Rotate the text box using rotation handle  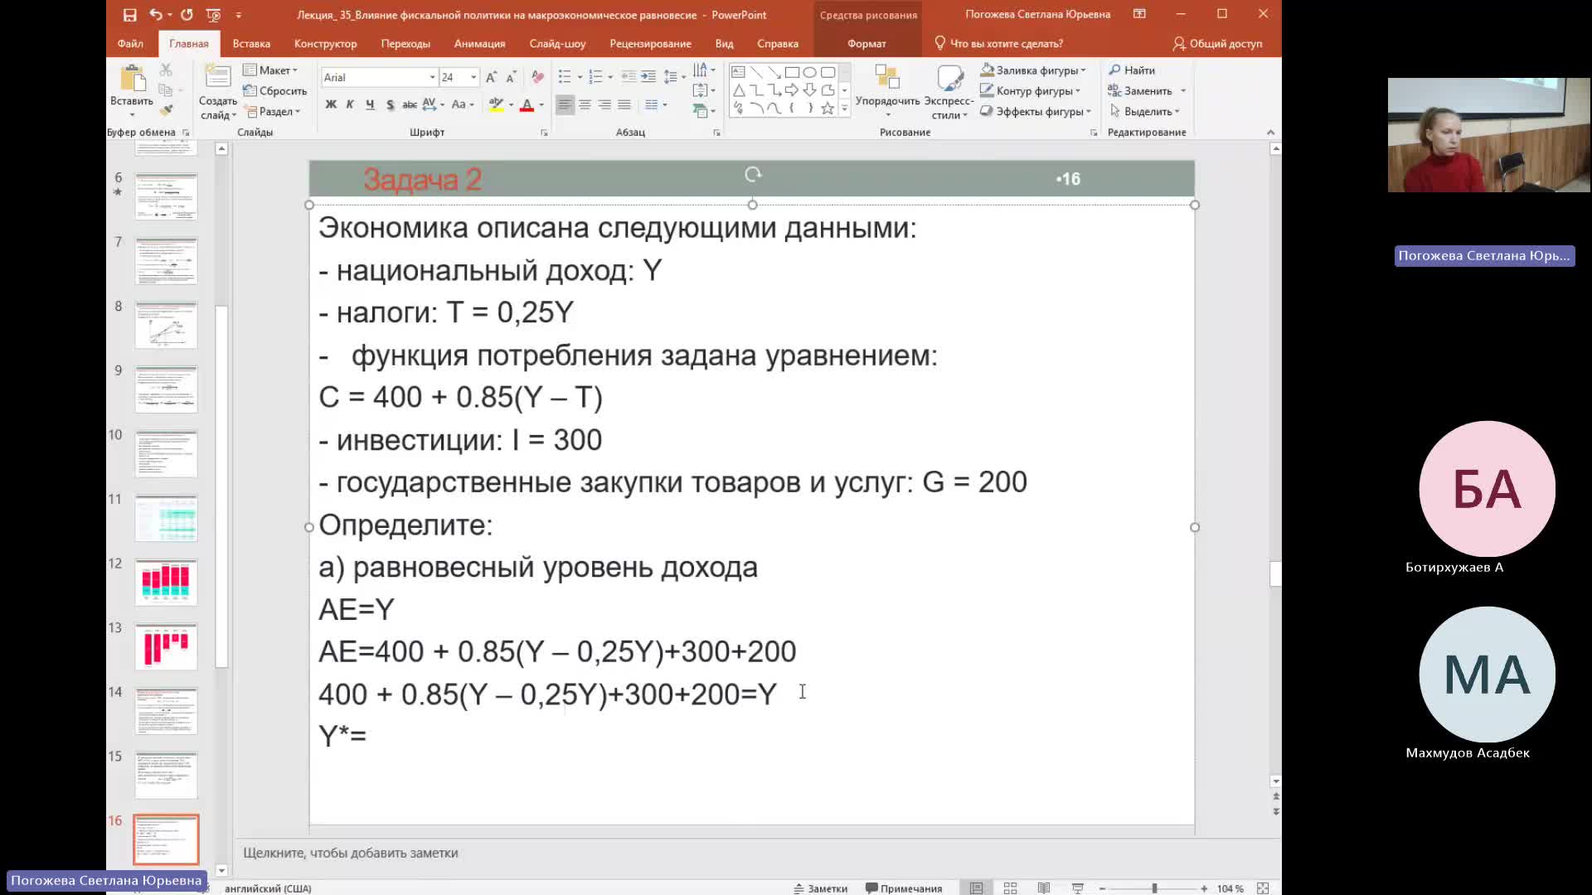click(753, 174)
